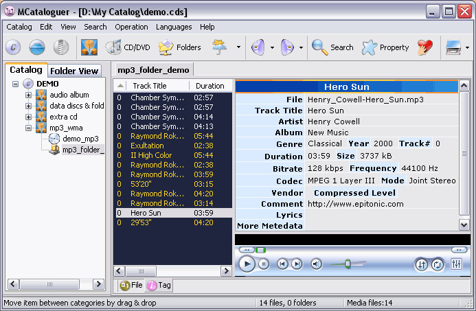Click the blue disc toolbar icon
This screenshot has width=476, height=311.
point(37,47)
